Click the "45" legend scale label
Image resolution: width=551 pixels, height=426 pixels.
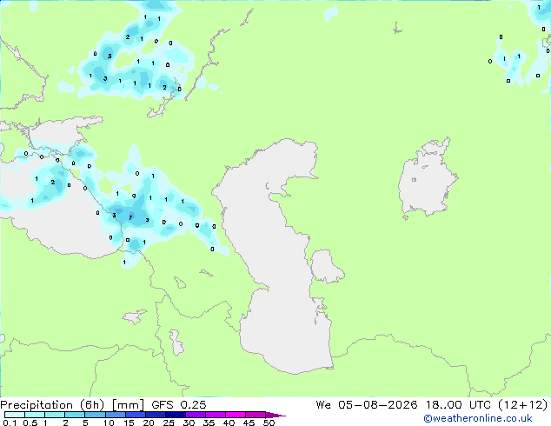[249, 423]
